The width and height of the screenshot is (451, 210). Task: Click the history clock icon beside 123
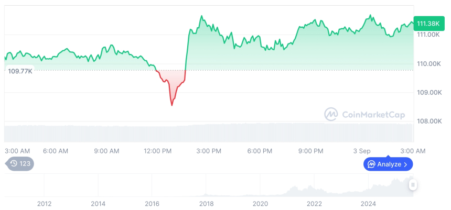coord(14,164)
